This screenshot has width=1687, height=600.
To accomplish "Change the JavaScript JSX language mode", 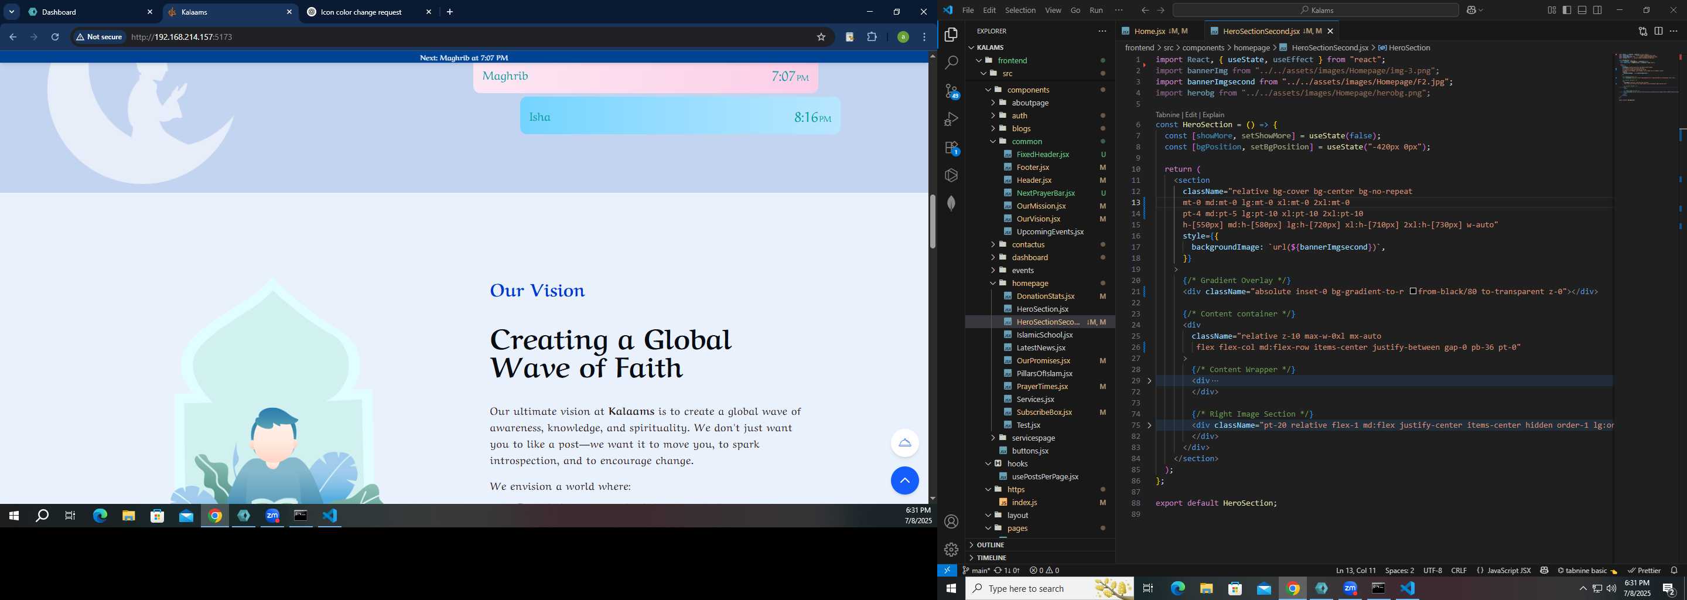I will pos(1508,571).
